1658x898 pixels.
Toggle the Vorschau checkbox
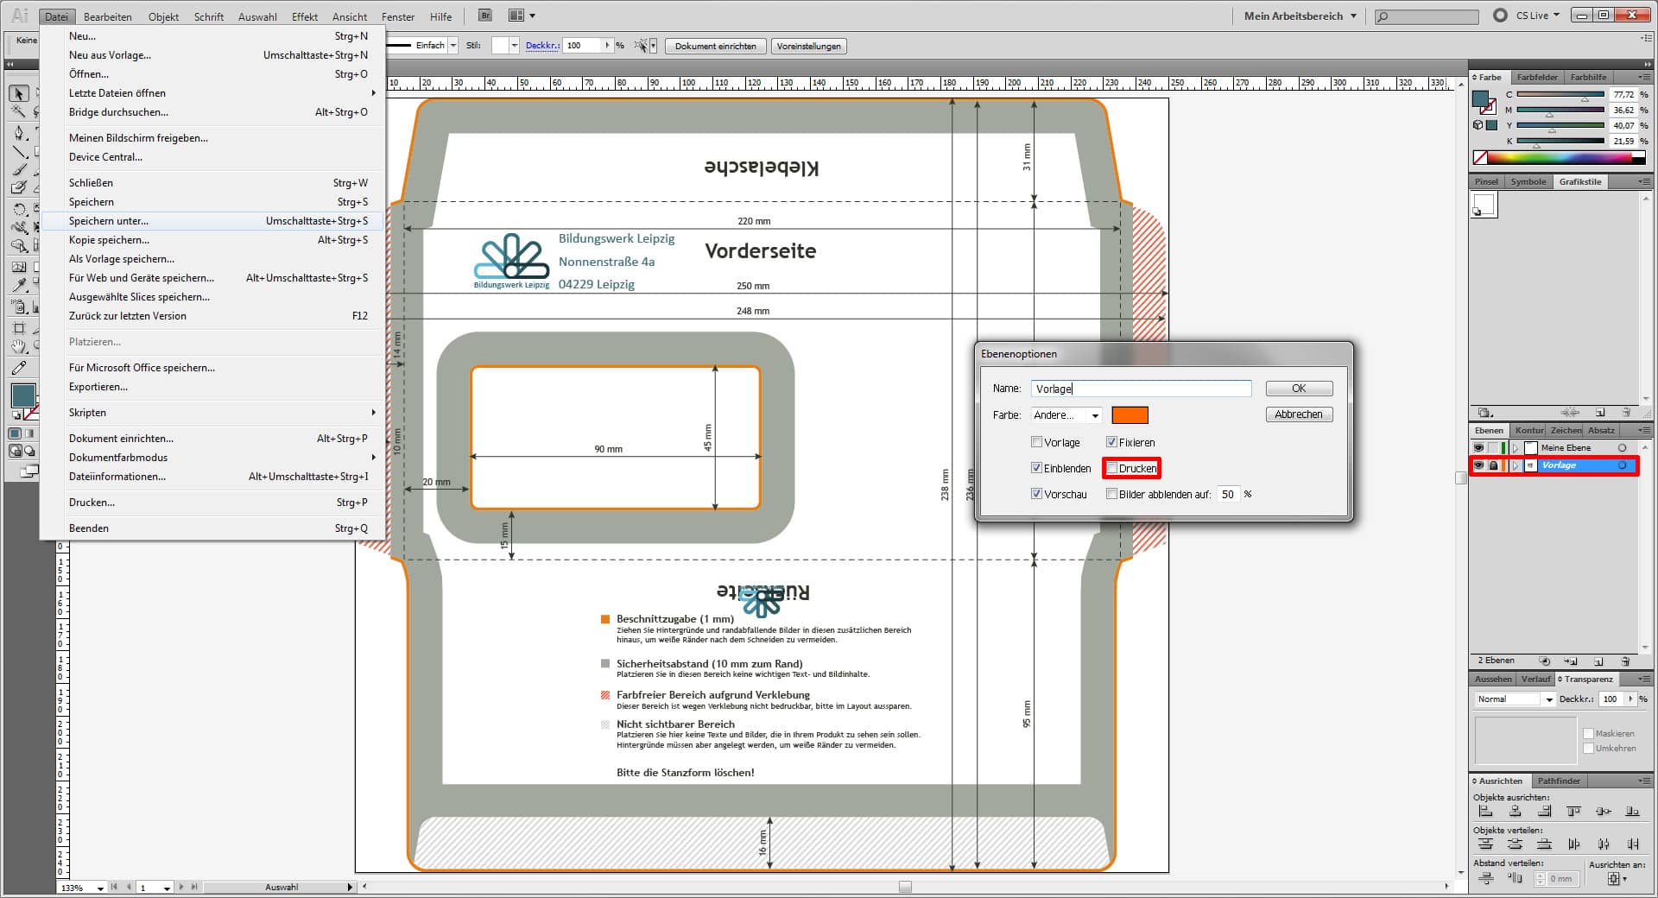click(x=1036, y=494)
